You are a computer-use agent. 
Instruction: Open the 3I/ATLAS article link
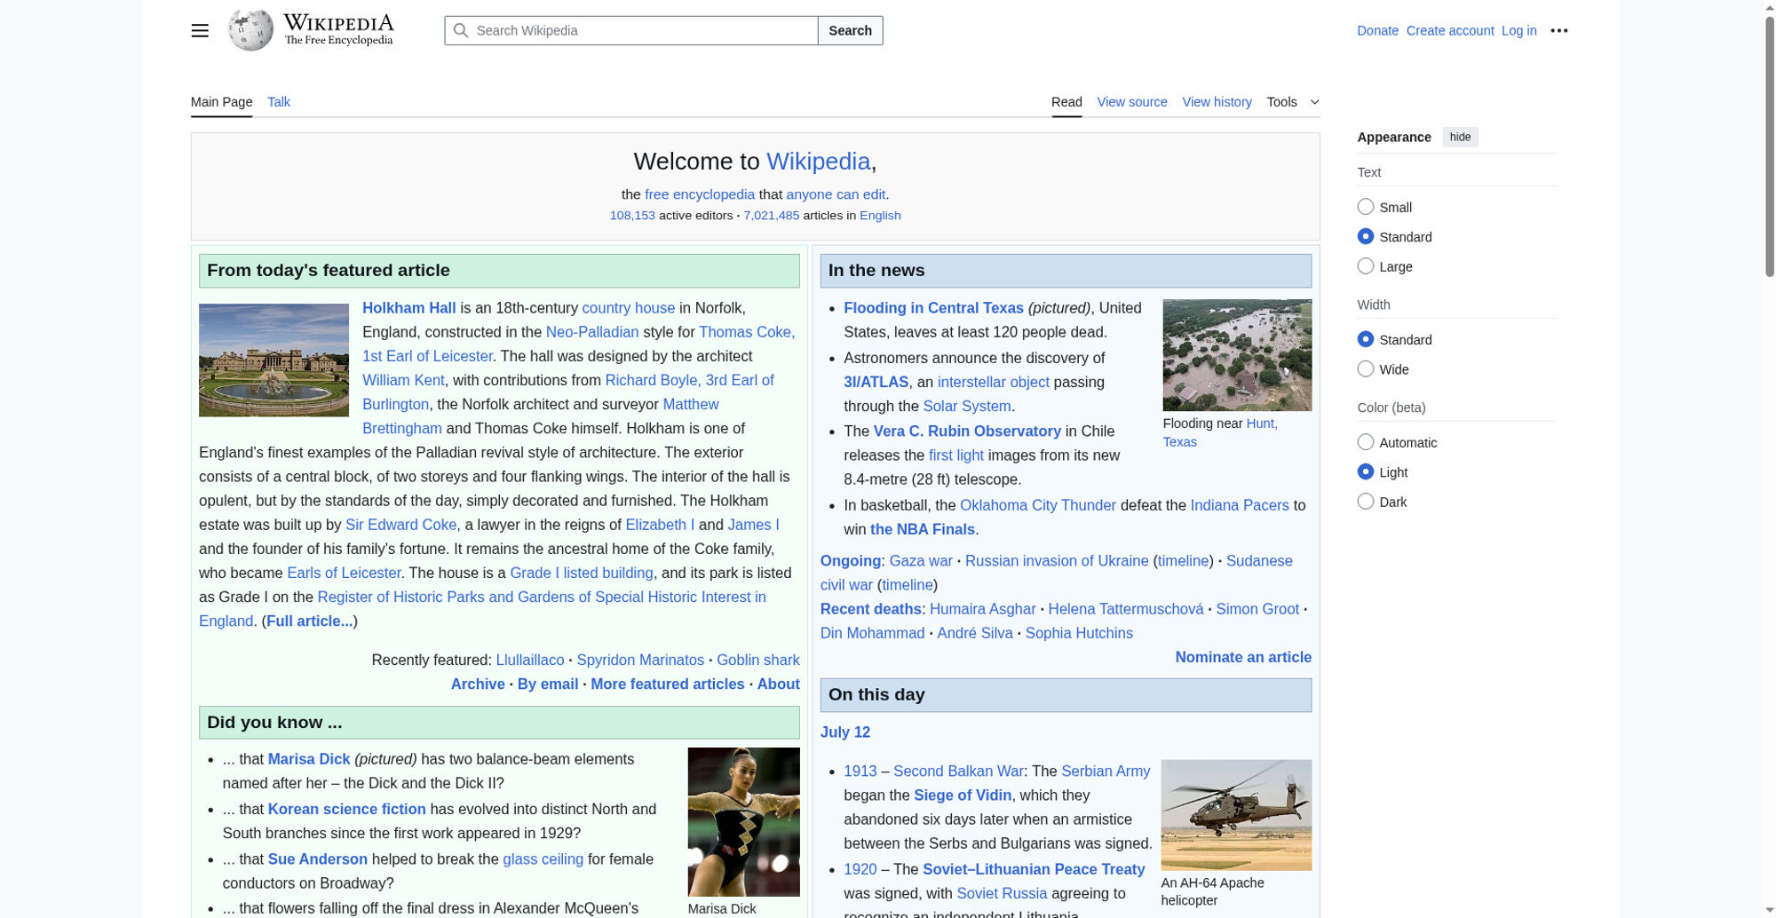876,382
